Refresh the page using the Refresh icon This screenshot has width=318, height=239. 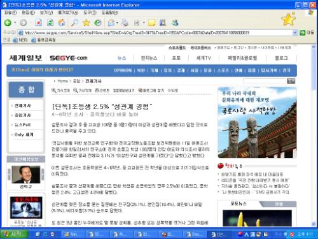[x=50, y=22]
